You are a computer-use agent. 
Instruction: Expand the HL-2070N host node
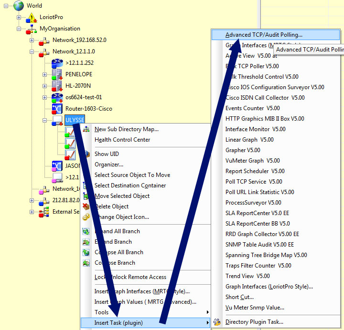click(x=44, y=86)
